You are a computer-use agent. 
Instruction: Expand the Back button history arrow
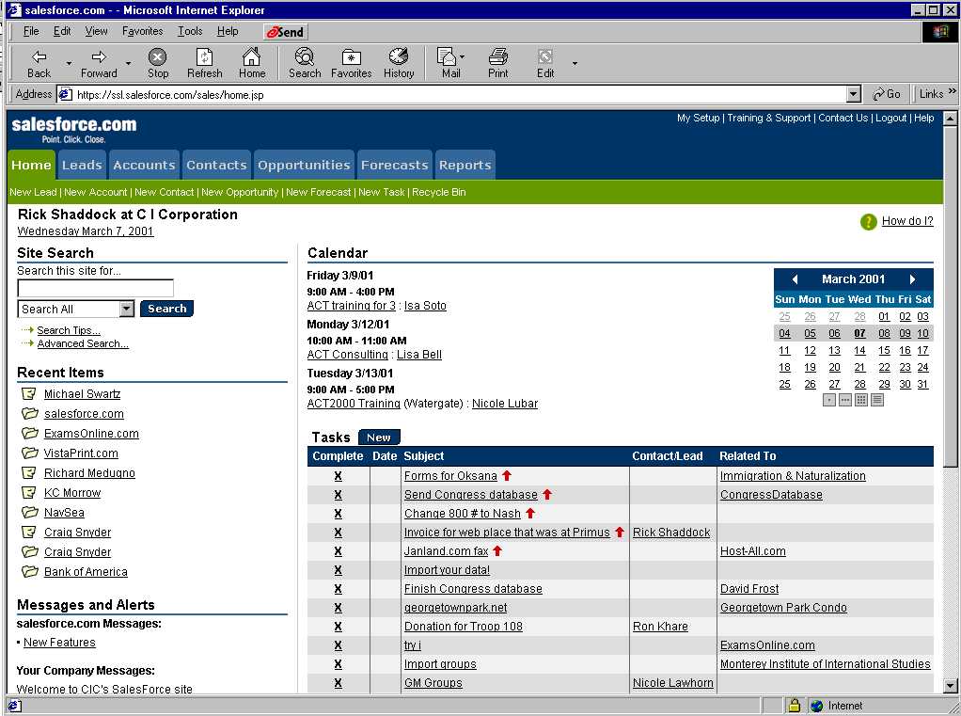pos(69,63)
